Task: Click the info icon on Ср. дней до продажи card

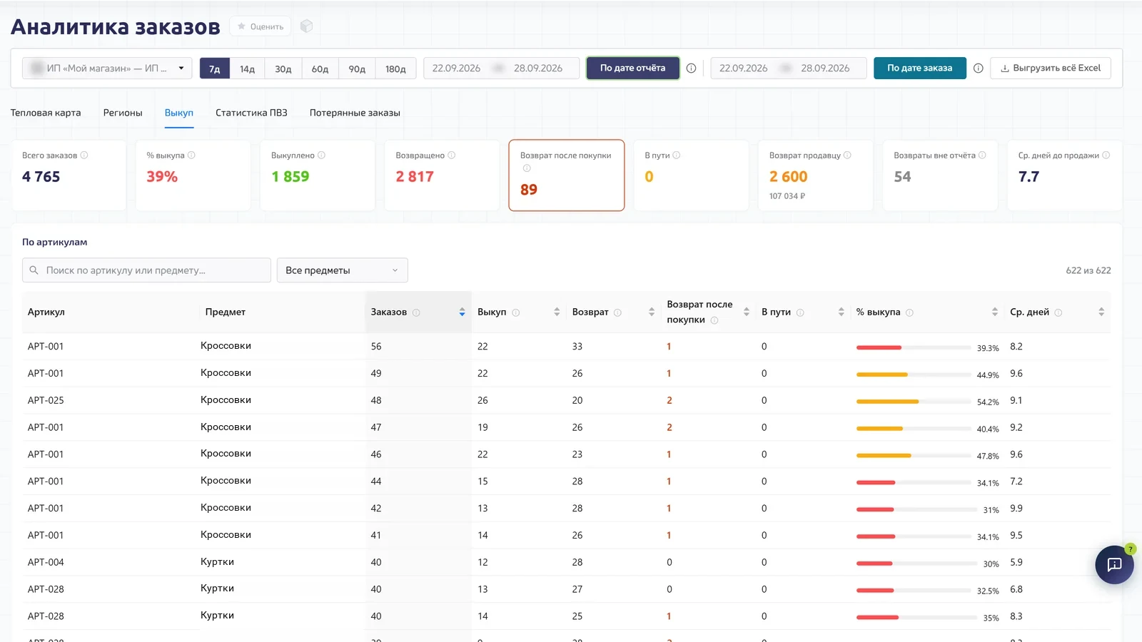Action: 1106,156
